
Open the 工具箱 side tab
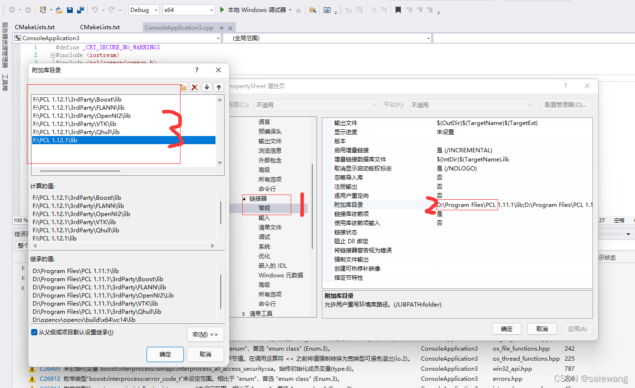5,81
